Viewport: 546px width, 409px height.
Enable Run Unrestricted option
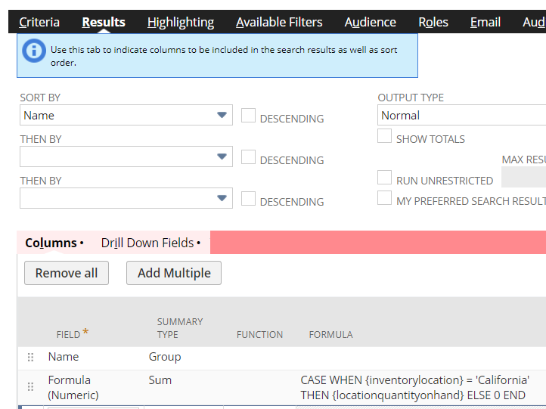click(x=385, y=178)
